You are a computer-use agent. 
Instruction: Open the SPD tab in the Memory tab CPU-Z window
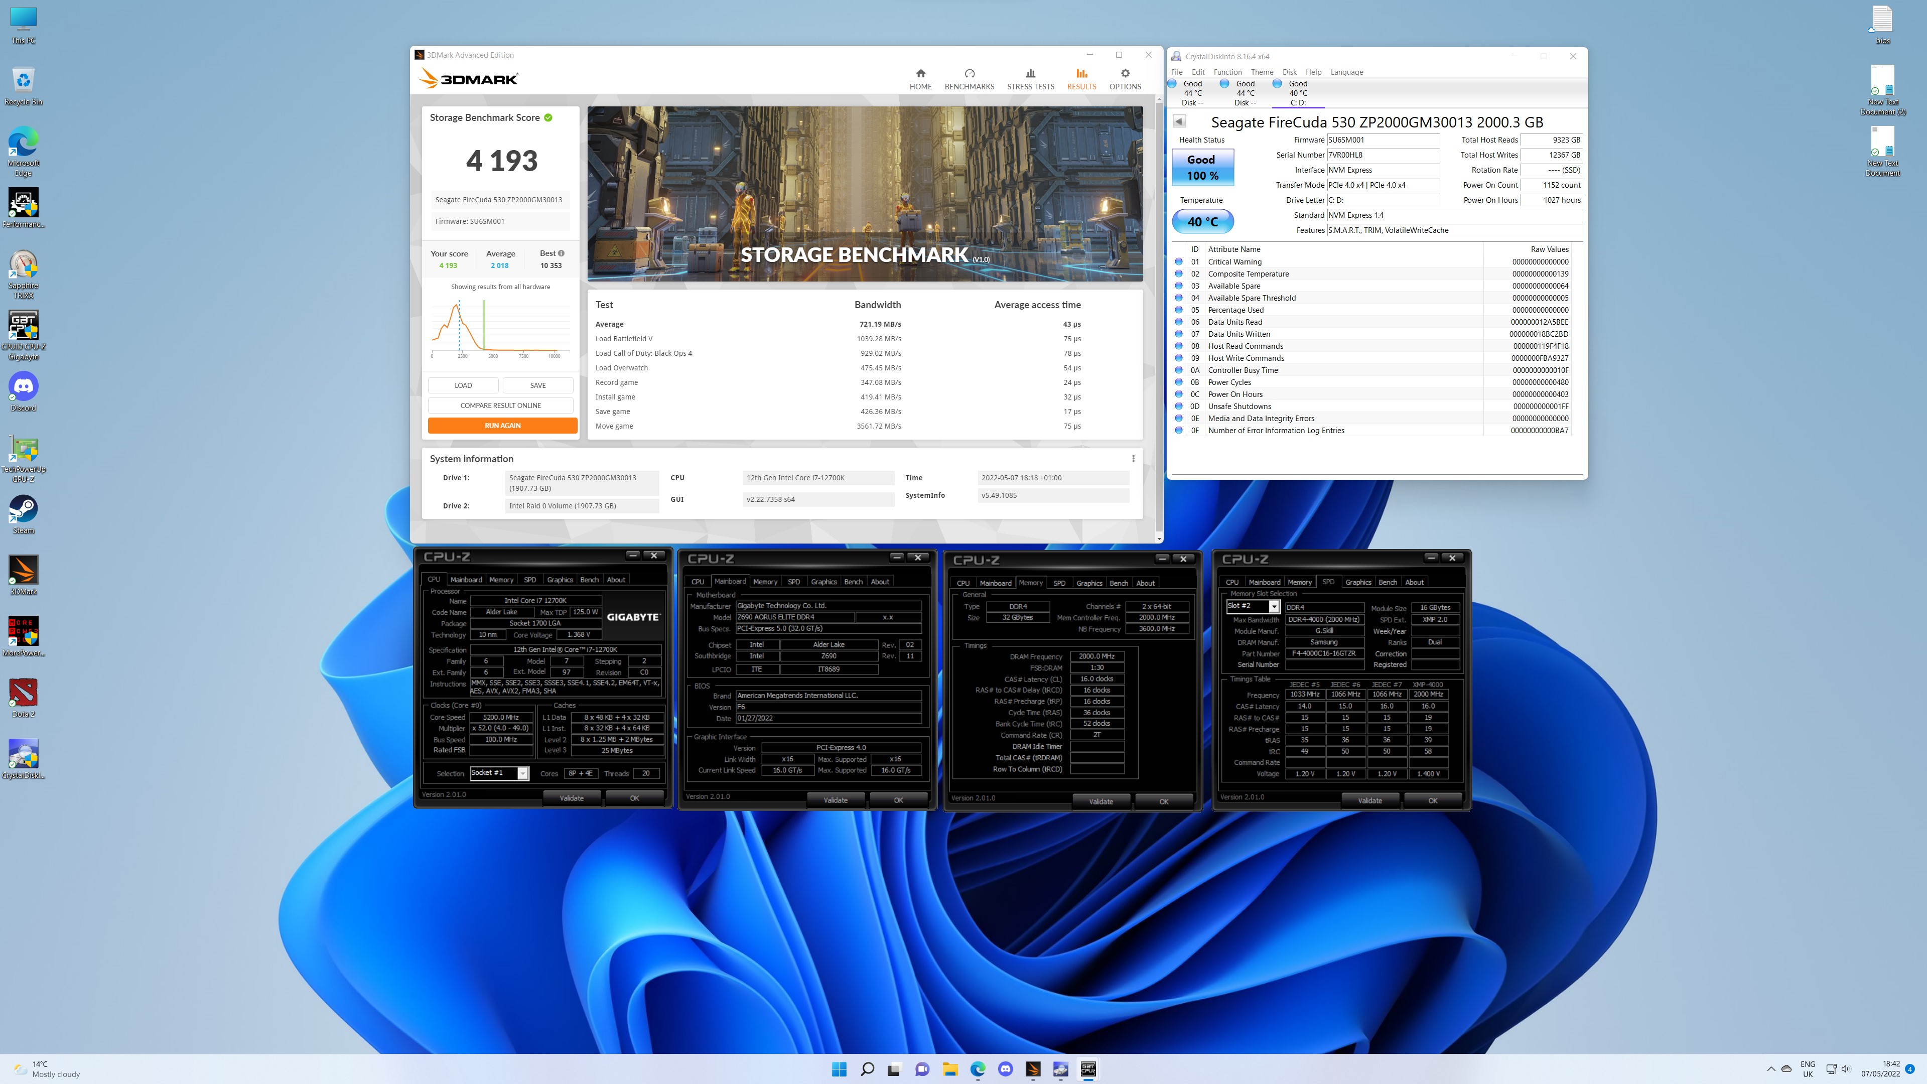pyautogui.click(x=1059, y=583)
